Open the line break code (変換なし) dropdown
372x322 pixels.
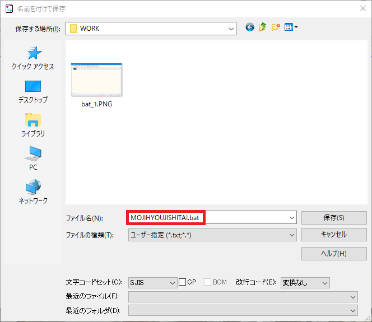tap(305, 283)
